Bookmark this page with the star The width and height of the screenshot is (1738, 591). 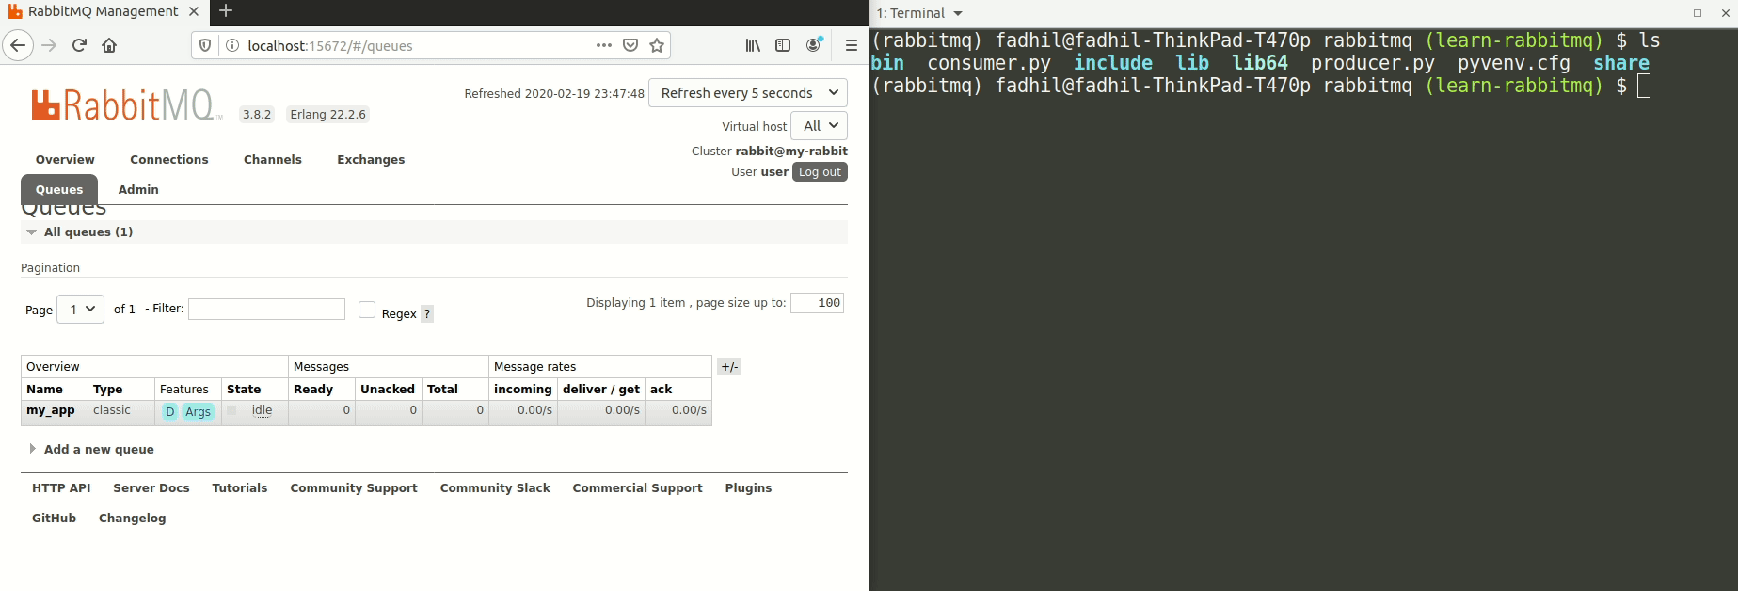[657, 45]
